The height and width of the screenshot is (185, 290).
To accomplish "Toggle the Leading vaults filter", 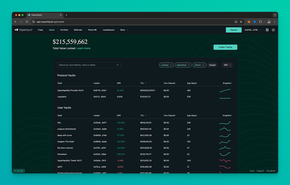I will point(166,65).
